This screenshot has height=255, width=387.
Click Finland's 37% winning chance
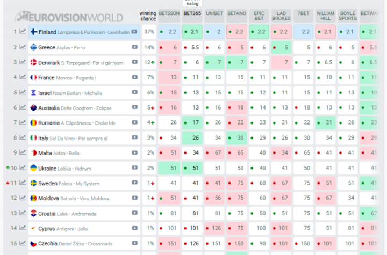[149, 32]
